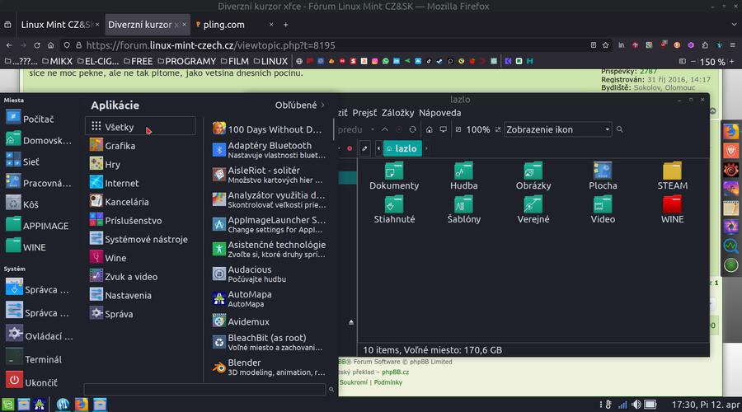The image size is (742, 412).
Task: Open the Záložky menu in file manager
Action: tap(397, 113)
